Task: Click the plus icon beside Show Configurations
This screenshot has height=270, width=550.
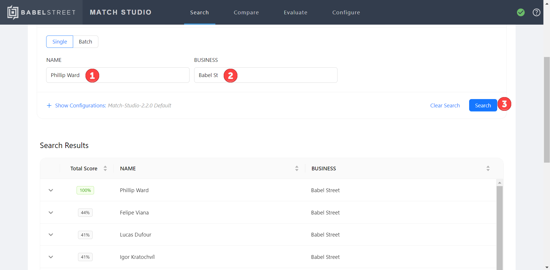Action: tap(49, 106)
